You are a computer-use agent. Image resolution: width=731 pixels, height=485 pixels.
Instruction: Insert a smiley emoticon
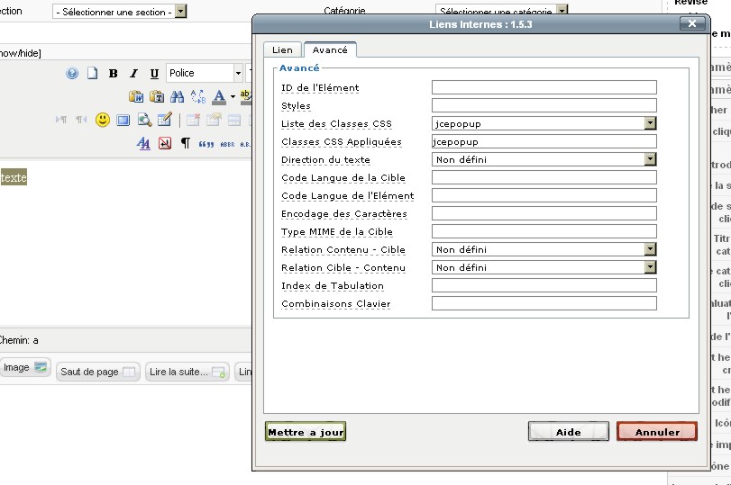[103, 120]
